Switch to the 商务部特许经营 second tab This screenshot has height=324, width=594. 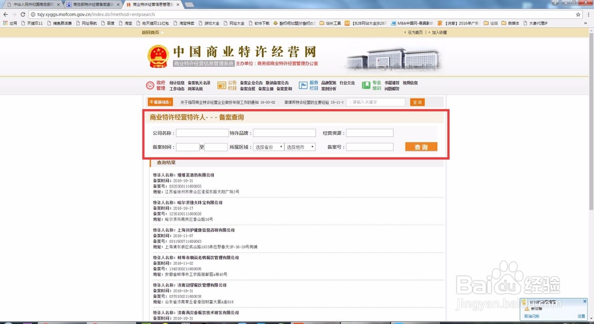(x=93, y=5)
